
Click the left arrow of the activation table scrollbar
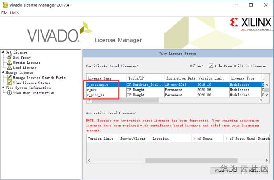pos(89,160)
